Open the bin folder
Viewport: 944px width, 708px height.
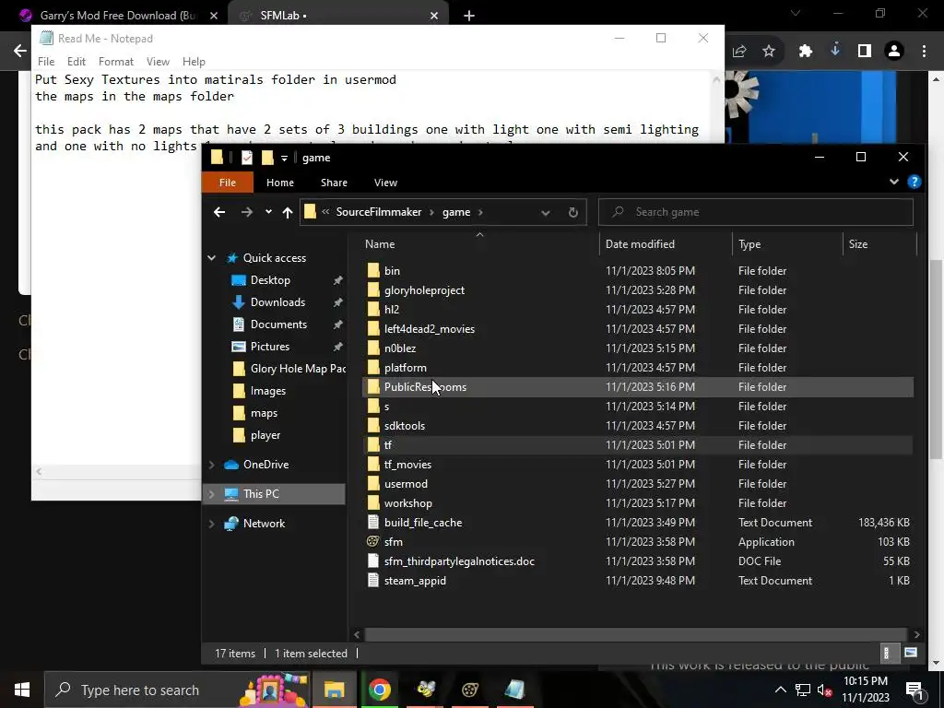tap(392, 271)
